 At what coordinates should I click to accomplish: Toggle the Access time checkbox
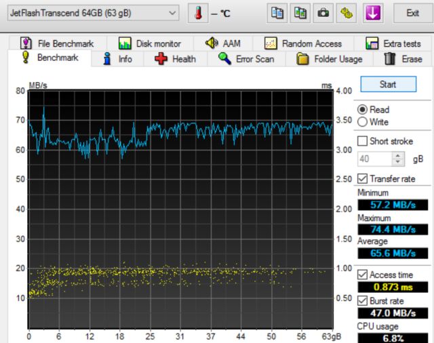pyautogui.click(x=363, y=275)
